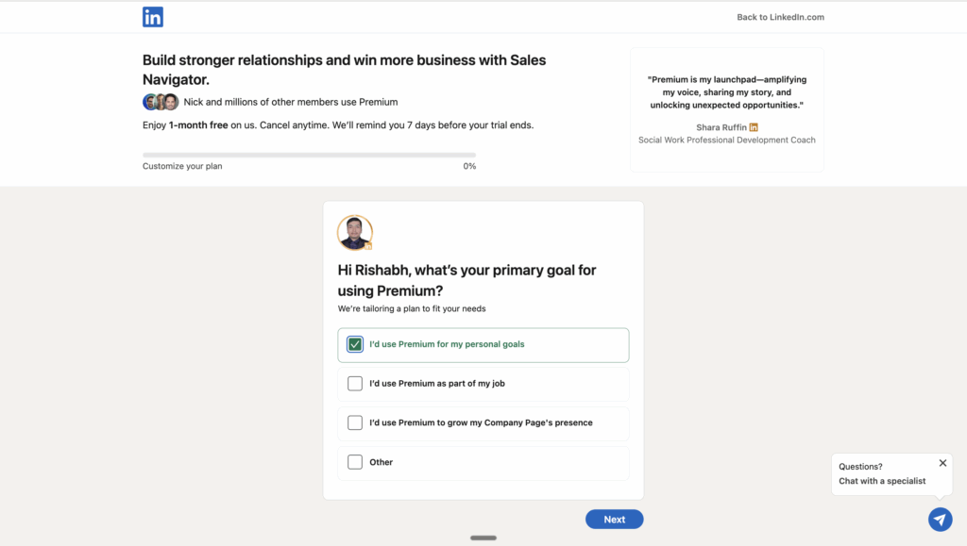
Task: Uncheck the personal goals checkbox
Action: pos(355,344)
